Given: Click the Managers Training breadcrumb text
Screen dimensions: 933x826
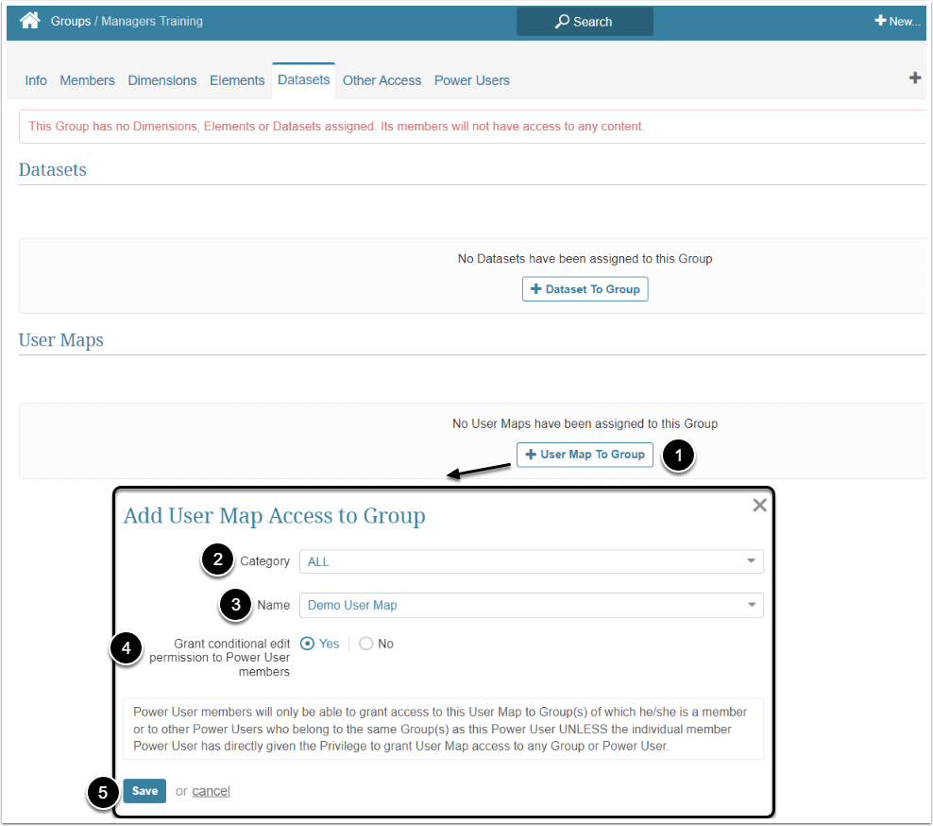Looking at the screenshot, I should click(152, 21).
